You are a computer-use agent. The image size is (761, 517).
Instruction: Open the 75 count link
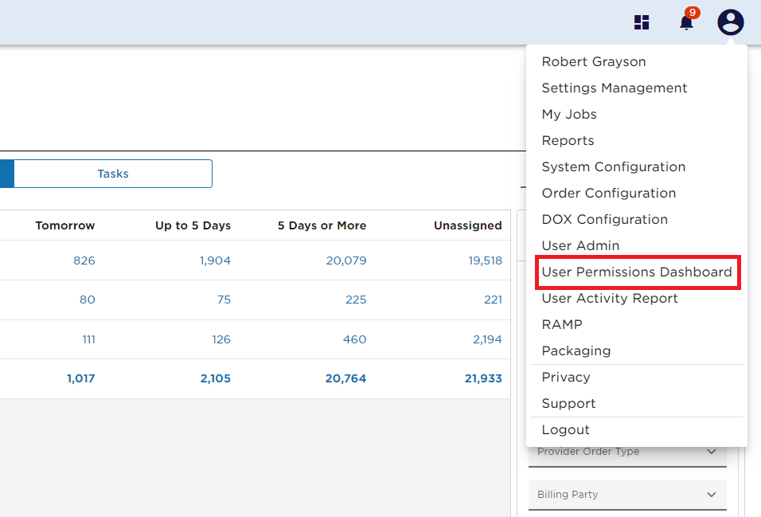(224, 300)
